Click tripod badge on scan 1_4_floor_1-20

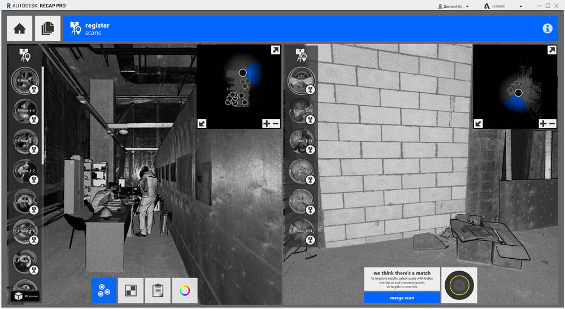point(310,120)
